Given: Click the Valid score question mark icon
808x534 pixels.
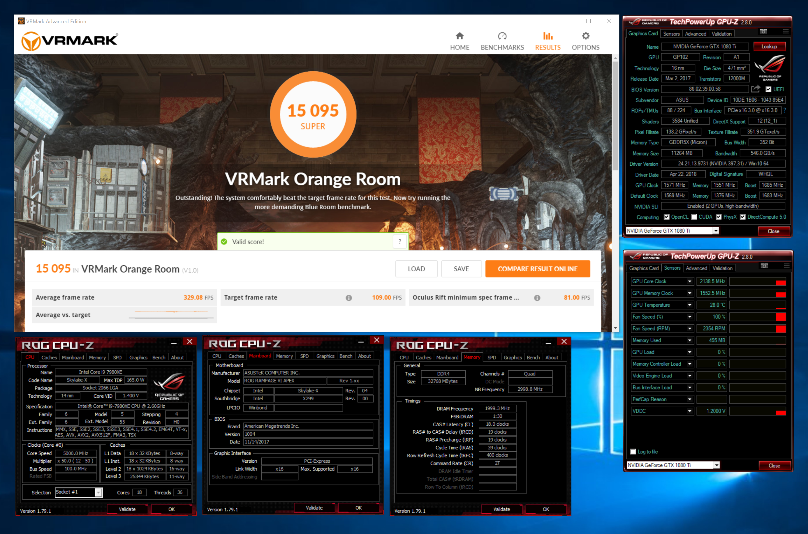Looking at the screenshot, I should coord(400,241).
